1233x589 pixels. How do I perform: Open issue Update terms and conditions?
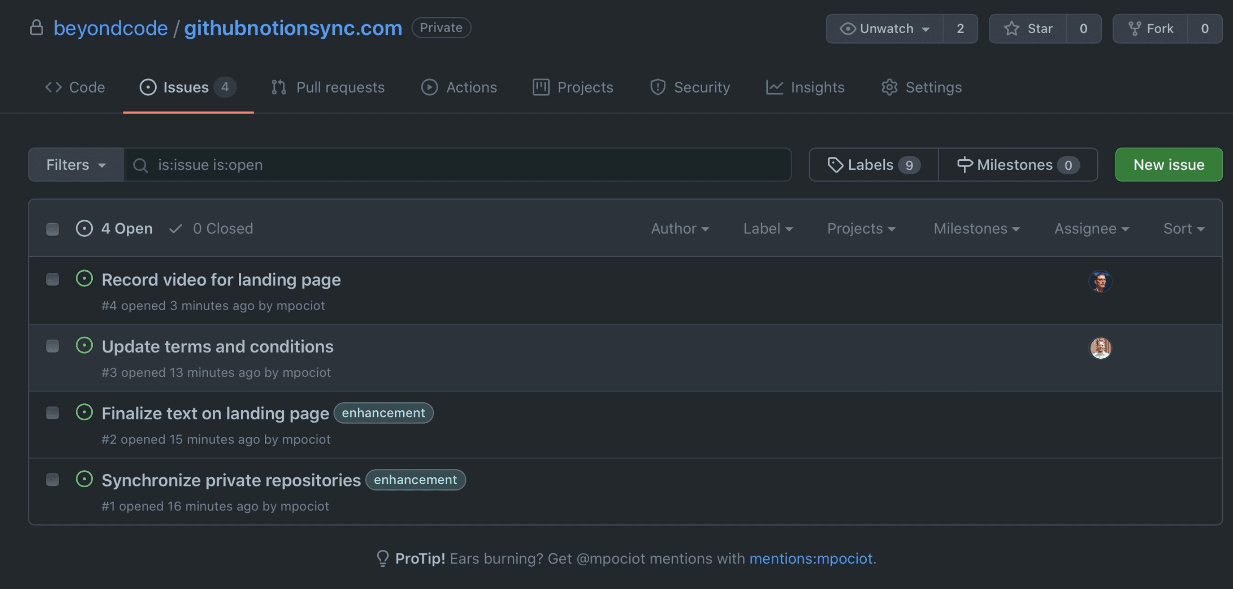(217, 346)
